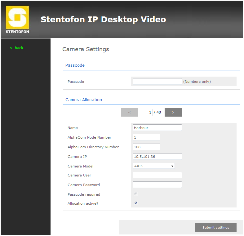
Task: Select the AlphaCom Node Number field
Action: (146, 137)
